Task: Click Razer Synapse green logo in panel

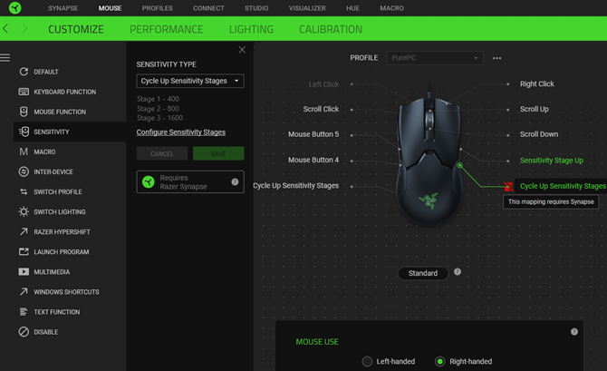Action: coord(149,181)
